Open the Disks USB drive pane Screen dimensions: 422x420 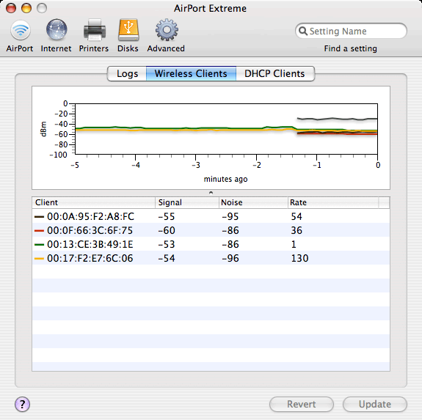point(128,35)
